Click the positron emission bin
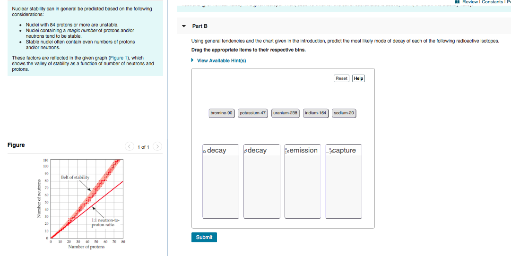The image size is (511, 256). [303, 181]
